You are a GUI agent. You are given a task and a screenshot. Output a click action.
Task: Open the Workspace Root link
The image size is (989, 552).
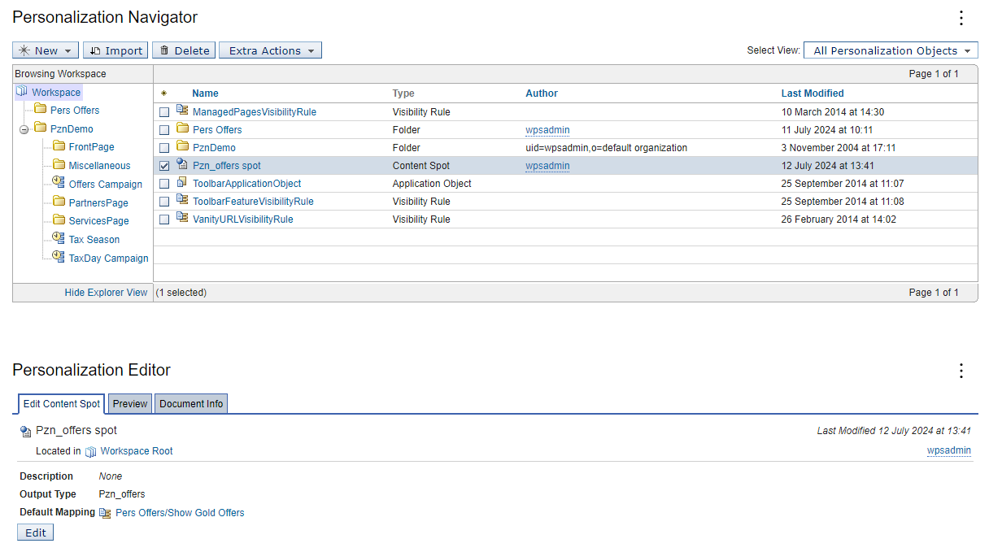click(x=137, y=451)
